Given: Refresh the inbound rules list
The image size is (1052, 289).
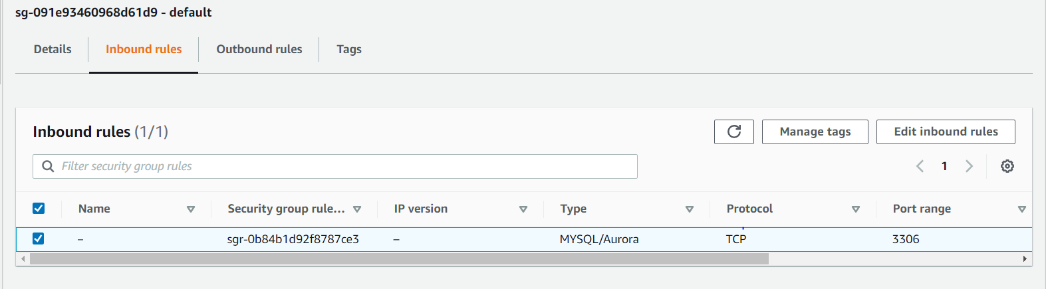Looking at the screenshot, I should click(x=733, y=132).
